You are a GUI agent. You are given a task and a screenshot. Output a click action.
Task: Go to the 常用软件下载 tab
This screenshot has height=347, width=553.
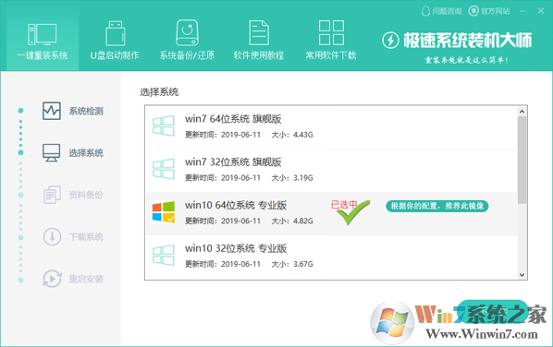[x=331, y=40]
